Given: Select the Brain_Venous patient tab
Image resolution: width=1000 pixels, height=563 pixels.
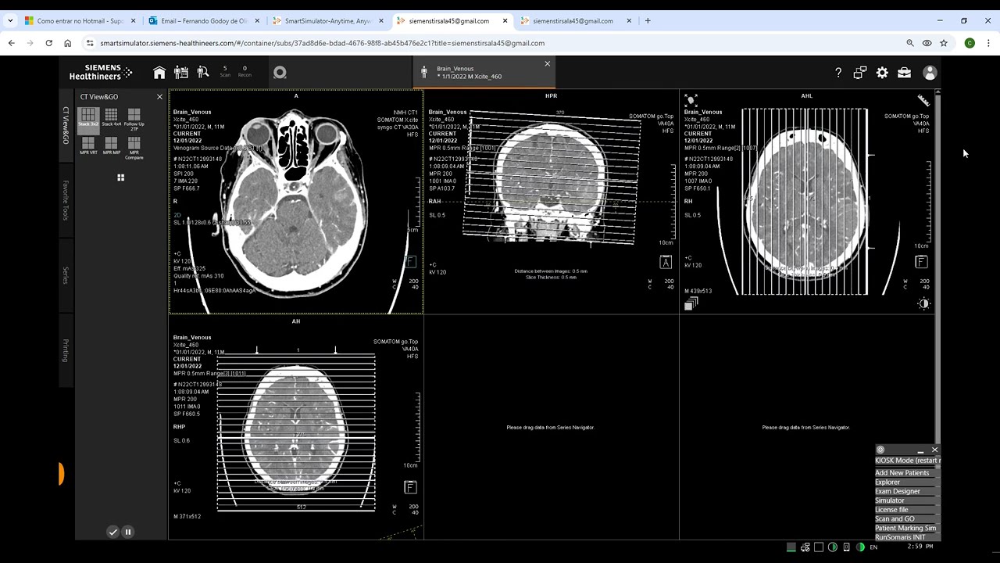Looking at the screenshot, I should click(484, 73).
